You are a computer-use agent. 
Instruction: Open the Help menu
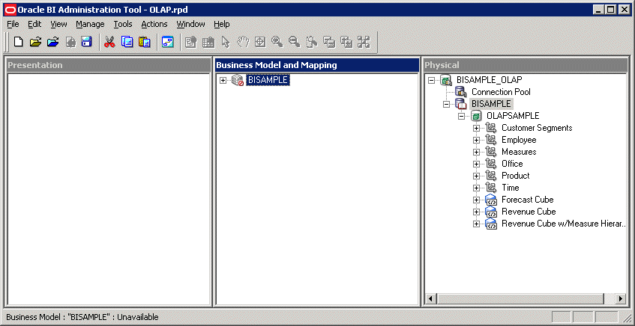tap(221, 24)
